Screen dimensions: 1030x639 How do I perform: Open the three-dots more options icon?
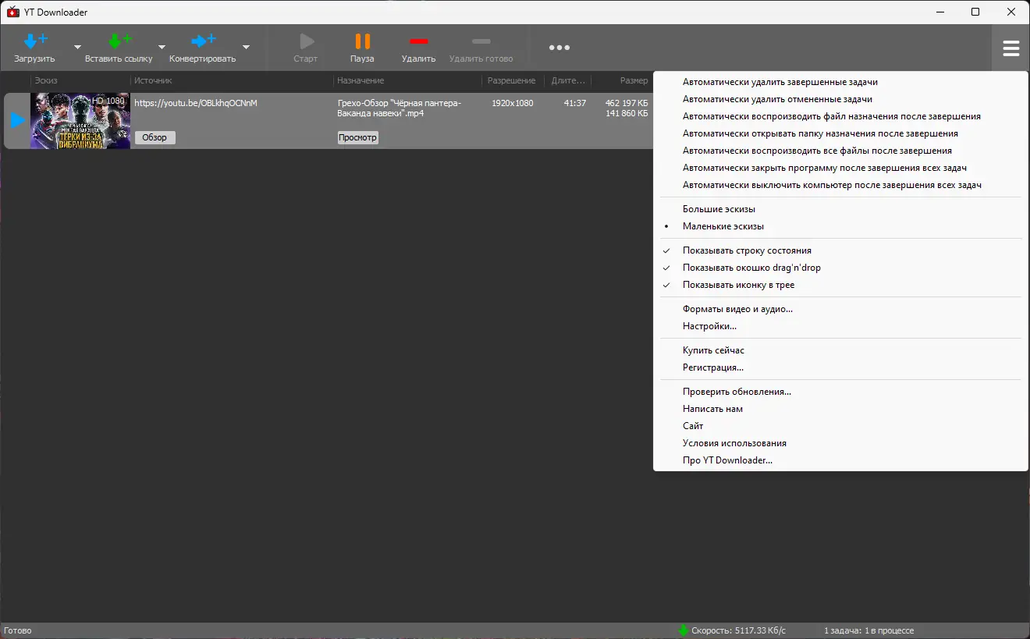tap(559, 48)
